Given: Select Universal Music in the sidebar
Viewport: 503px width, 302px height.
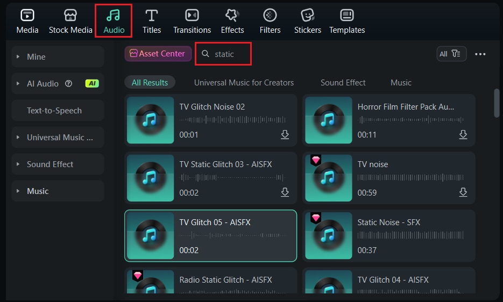Looking at the screenshot, I should 58,138.
